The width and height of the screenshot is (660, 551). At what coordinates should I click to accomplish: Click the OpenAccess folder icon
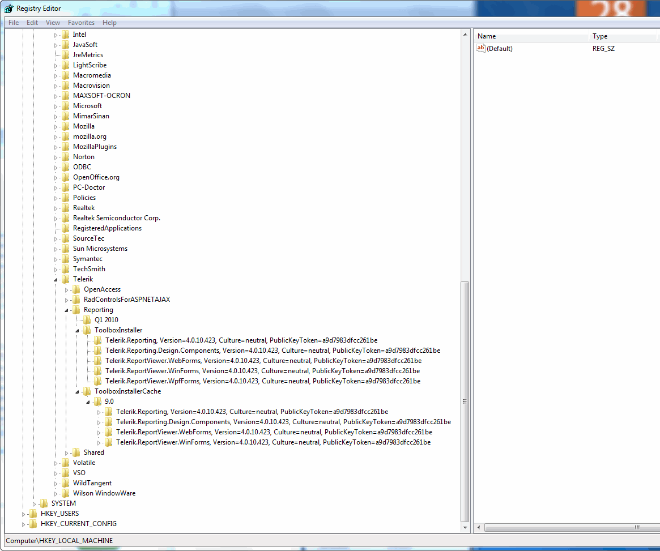tap(76, 289)
